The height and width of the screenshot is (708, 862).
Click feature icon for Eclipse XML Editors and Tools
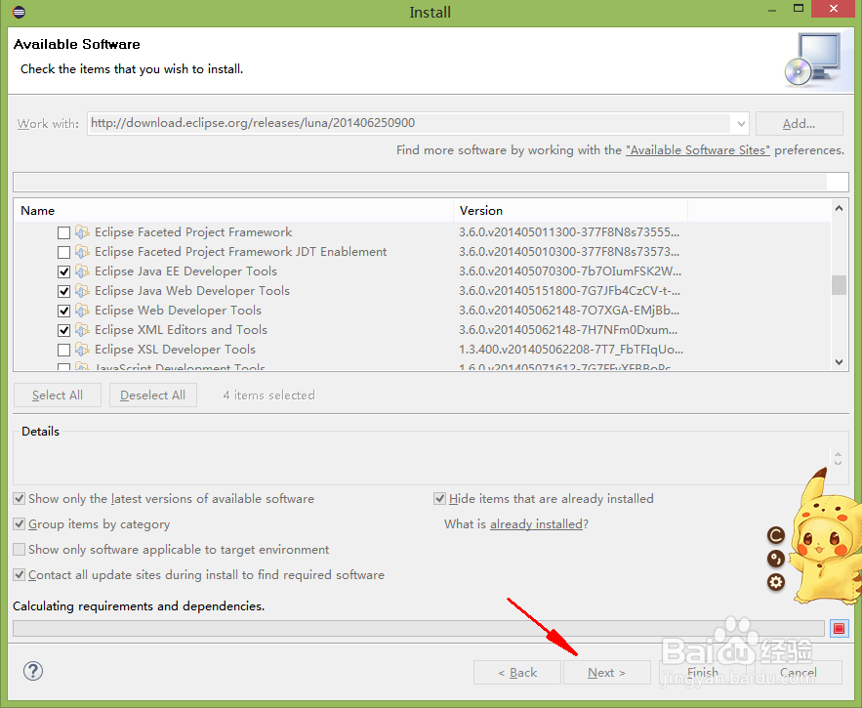[x=82, y=329]
